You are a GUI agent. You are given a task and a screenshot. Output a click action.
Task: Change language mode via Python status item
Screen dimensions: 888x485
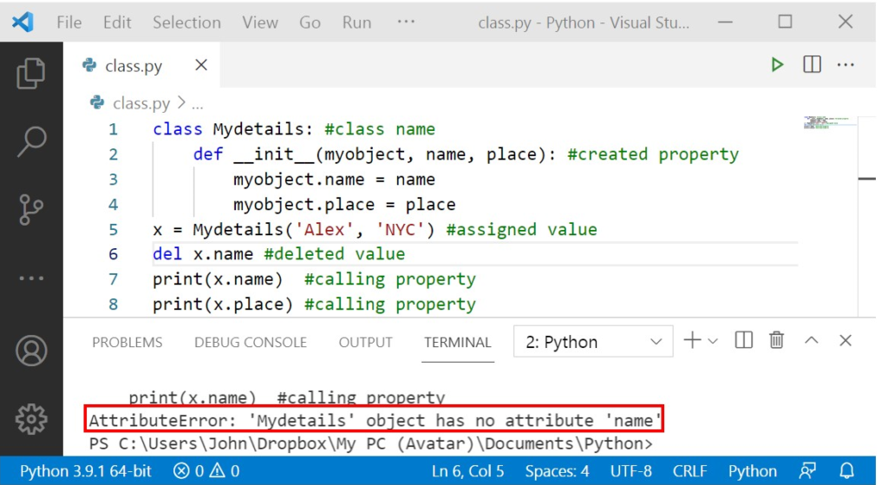(753, 471)
